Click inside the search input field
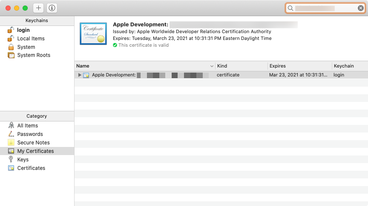 [324, 8]
